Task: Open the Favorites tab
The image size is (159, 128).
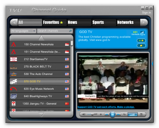Action: click(x=55, y=22)
